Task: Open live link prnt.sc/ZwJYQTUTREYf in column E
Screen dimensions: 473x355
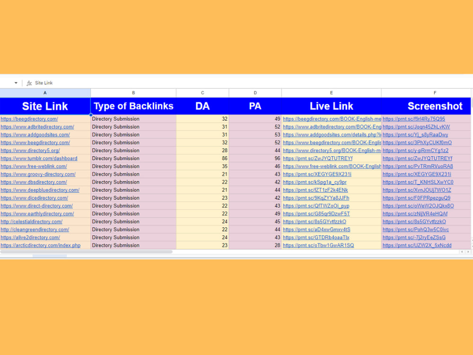Action: click(318, 158)
